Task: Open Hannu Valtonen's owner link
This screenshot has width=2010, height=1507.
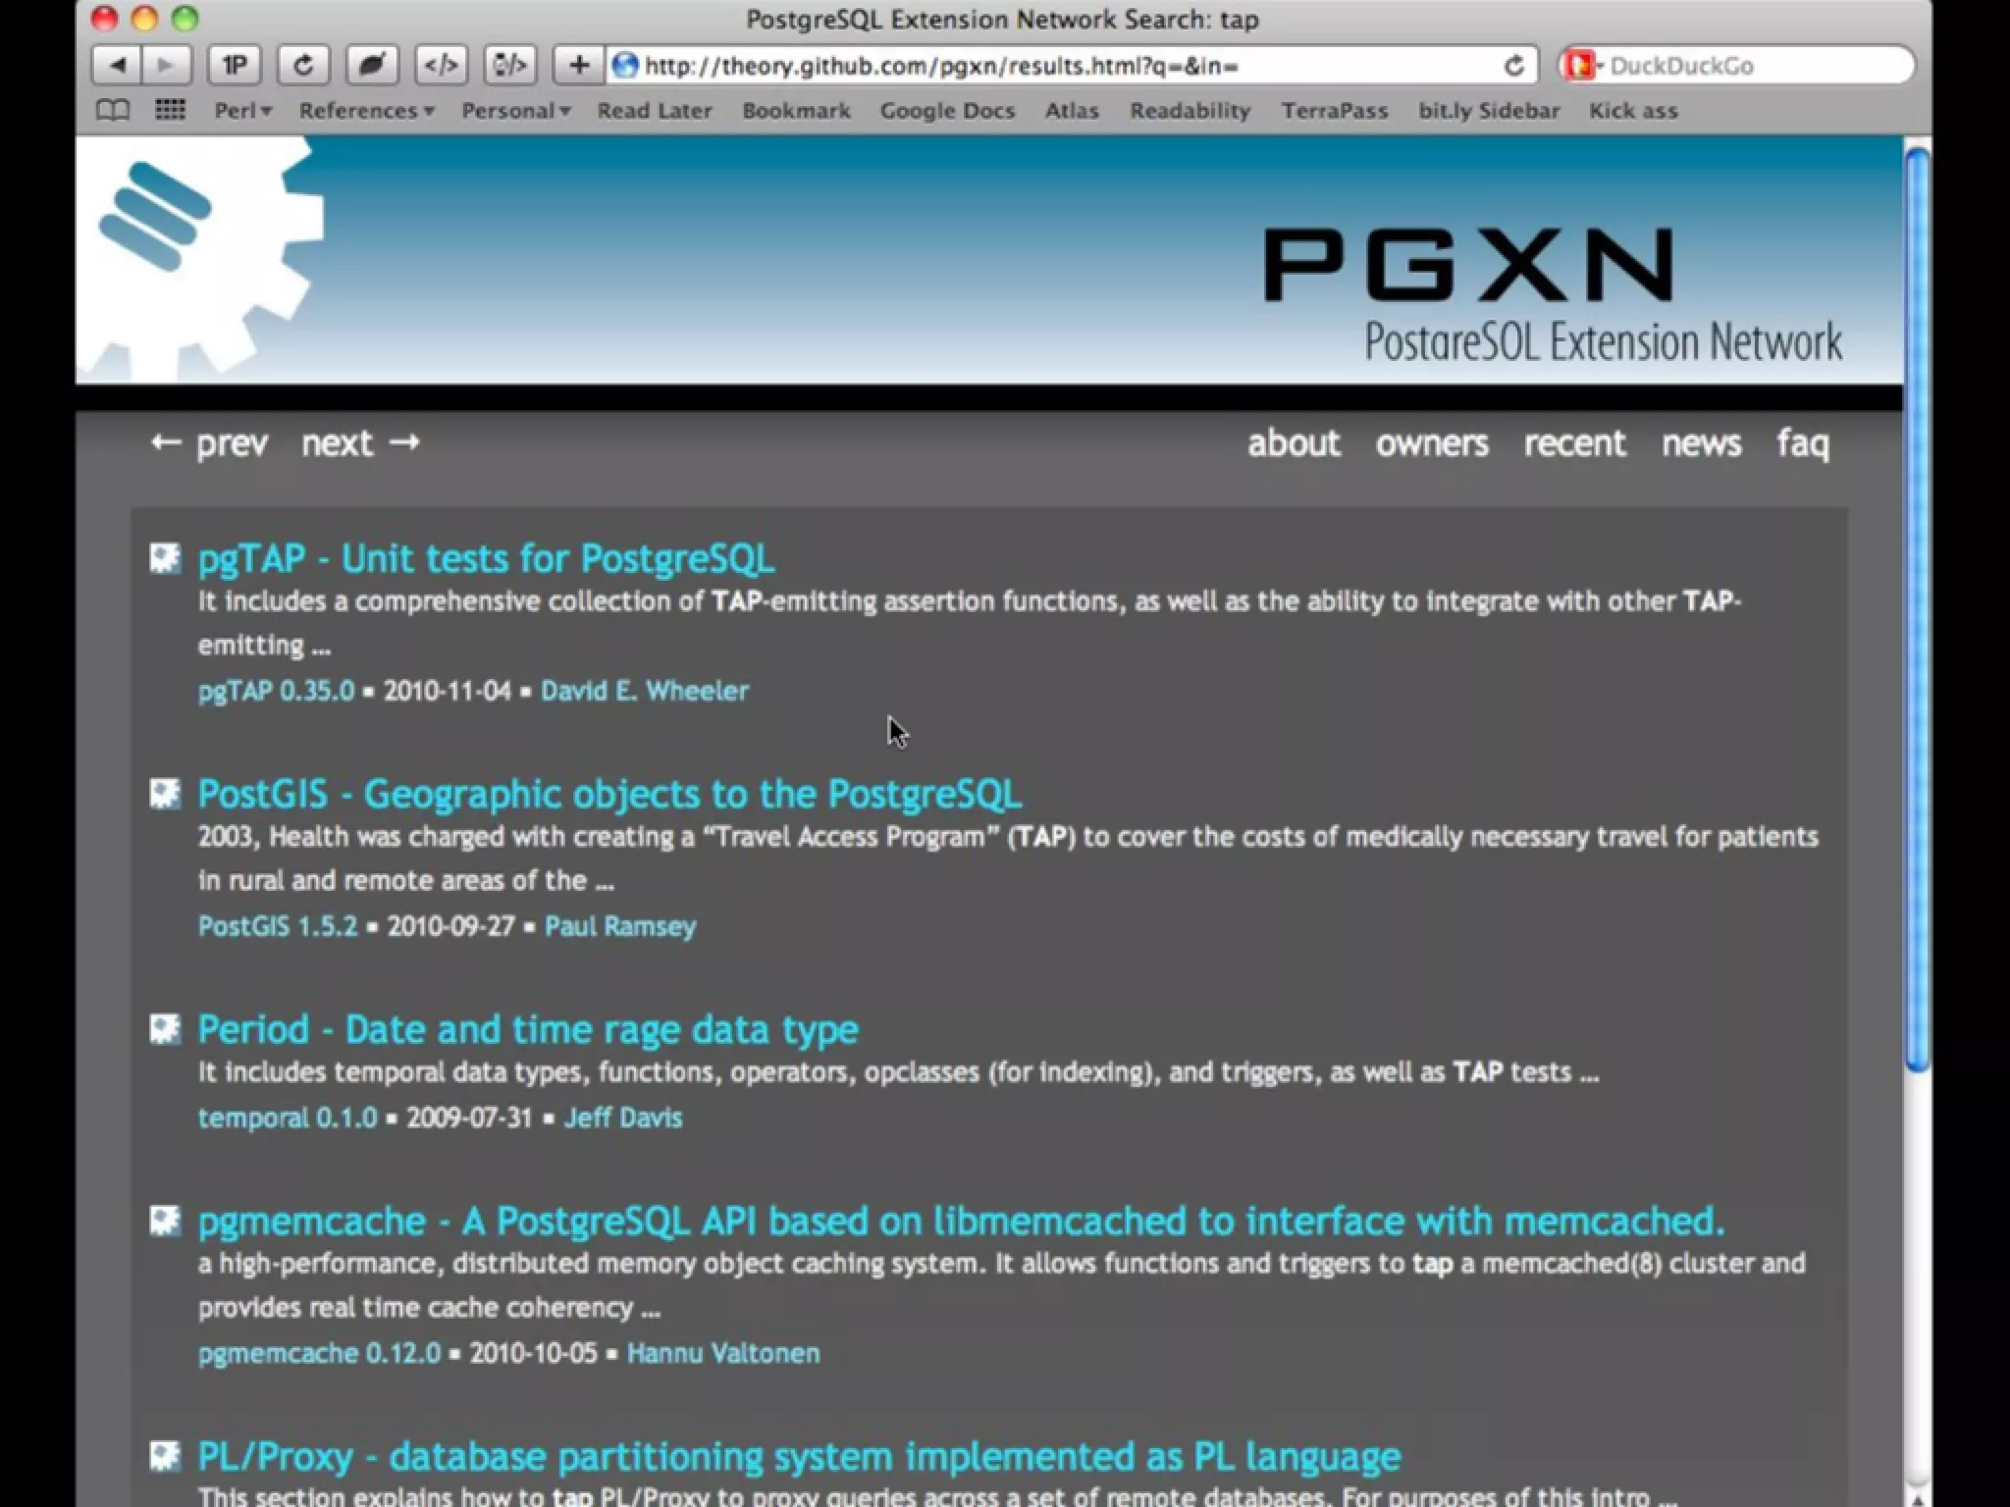Action: [723, 1353]
